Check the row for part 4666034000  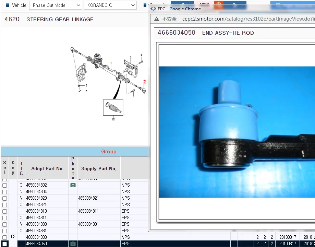[x=4, y=237]
